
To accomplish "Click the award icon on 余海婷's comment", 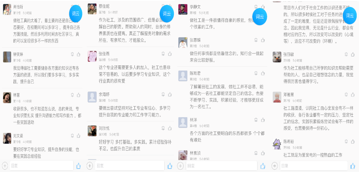I will [163, 94].
